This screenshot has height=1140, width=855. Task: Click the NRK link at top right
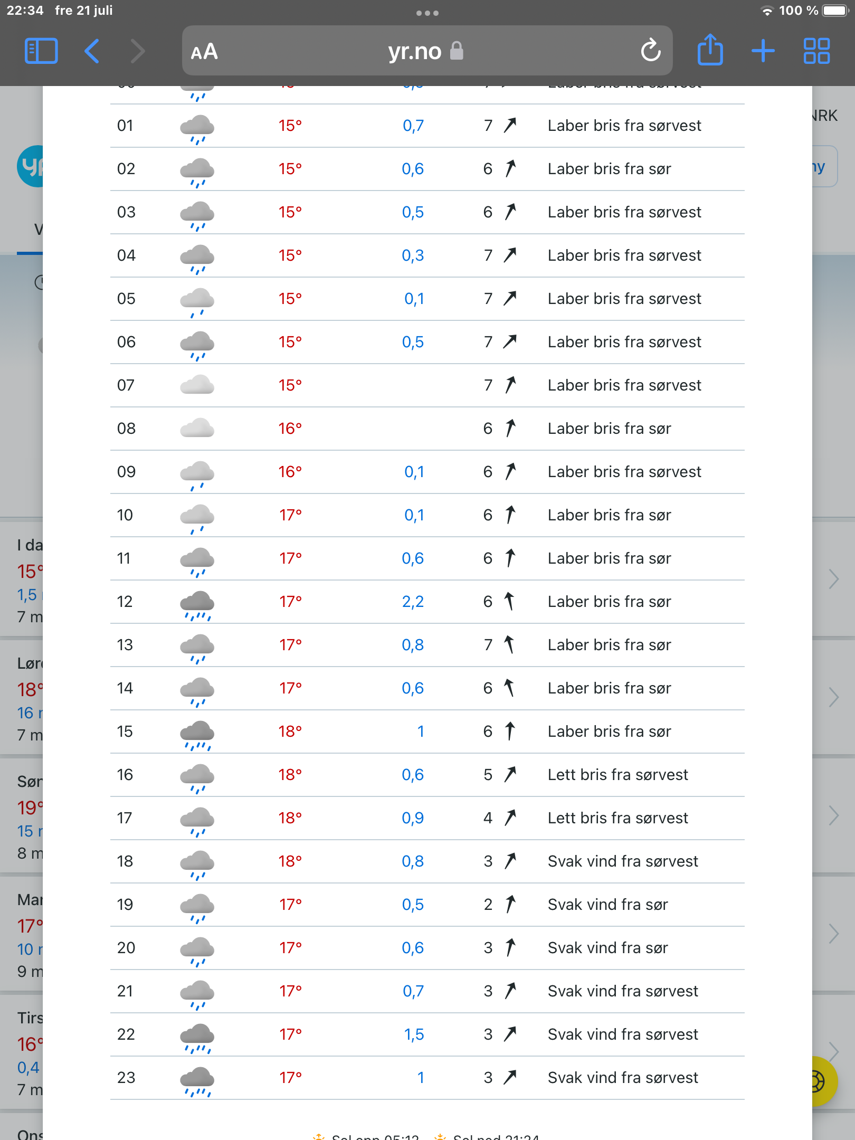click(x=824, y=116)
